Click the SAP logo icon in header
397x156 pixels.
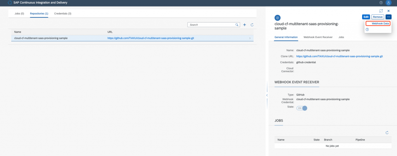(x=10, y=3)
